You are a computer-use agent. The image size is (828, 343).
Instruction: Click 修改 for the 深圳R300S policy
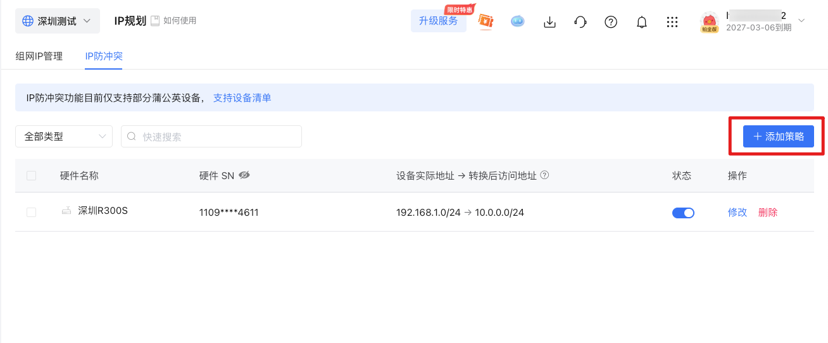[737, 213]
